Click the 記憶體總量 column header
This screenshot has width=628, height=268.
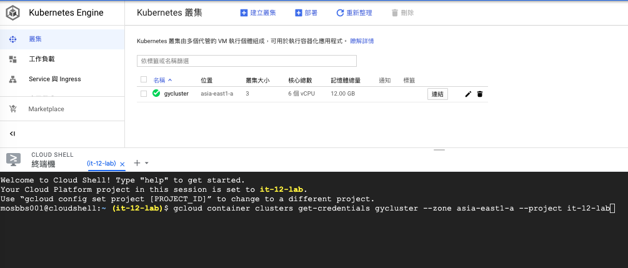point(346,81)
